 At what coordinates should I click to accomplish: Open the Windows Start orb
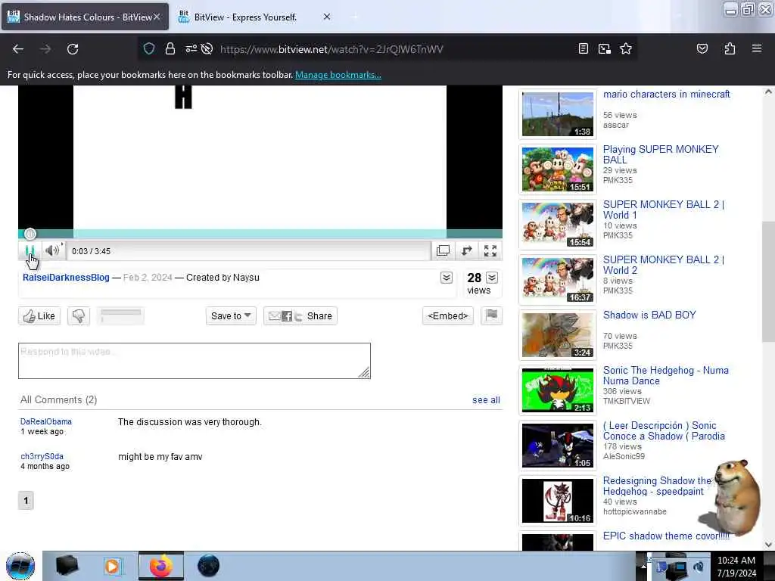point(20,566)
